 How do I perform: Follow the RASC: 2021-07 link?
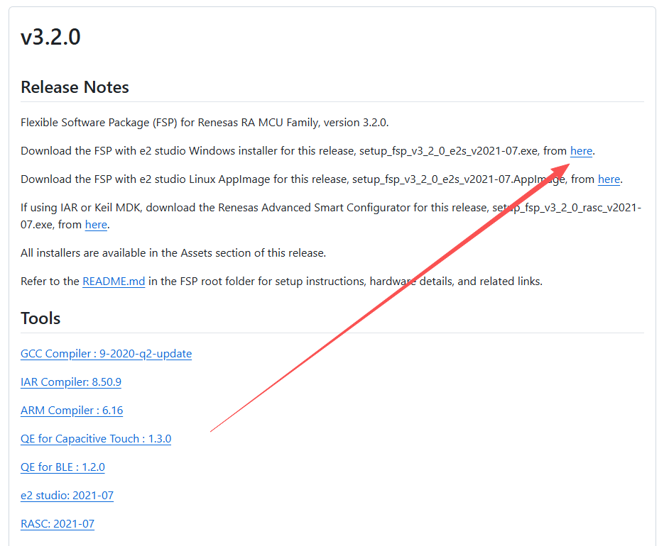coord(58,524)
